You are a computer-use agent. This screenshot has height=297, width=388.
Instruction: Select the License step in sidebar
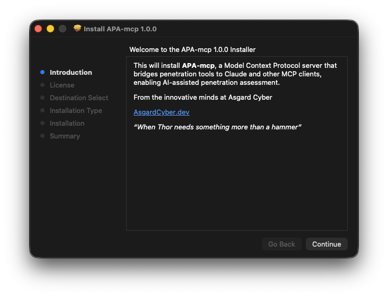click(x=62, y=85)
